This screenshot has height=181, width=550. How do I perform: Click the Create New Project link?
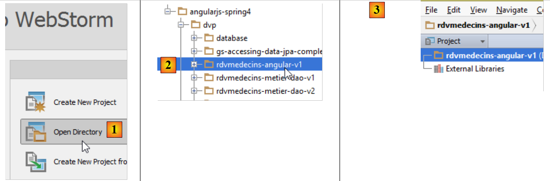[x=85, y=102]
